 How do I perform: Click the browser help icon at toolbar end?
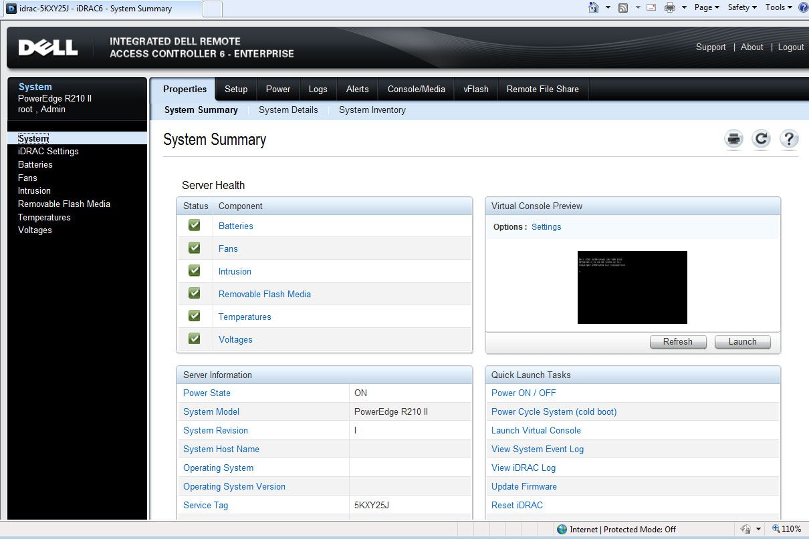[803, 7]
